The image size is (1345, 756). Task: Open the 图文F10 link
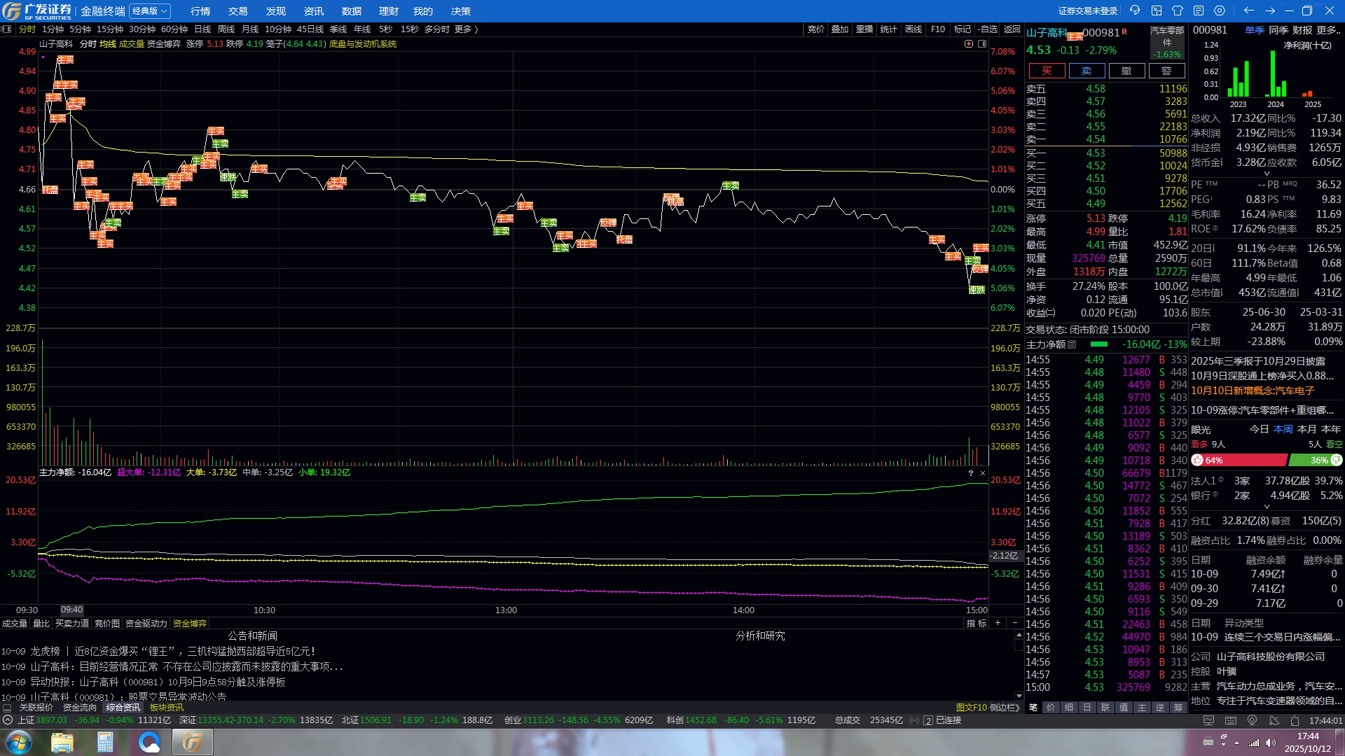[971, 708]
